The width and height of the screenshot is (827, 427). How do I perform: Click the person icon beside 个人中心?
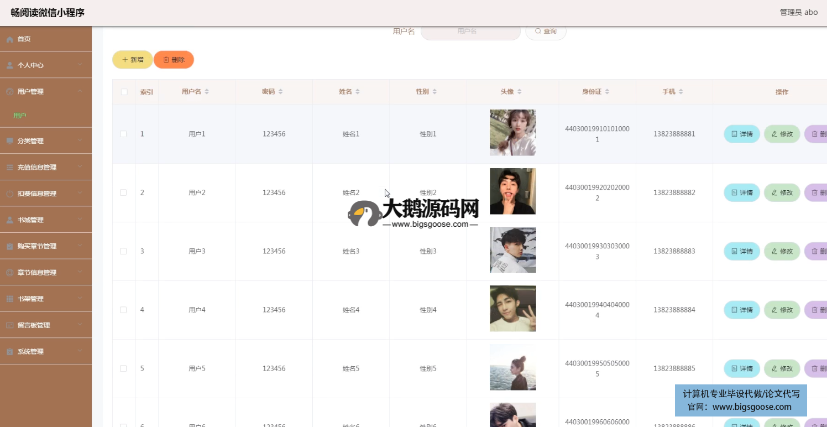[10, 65]
